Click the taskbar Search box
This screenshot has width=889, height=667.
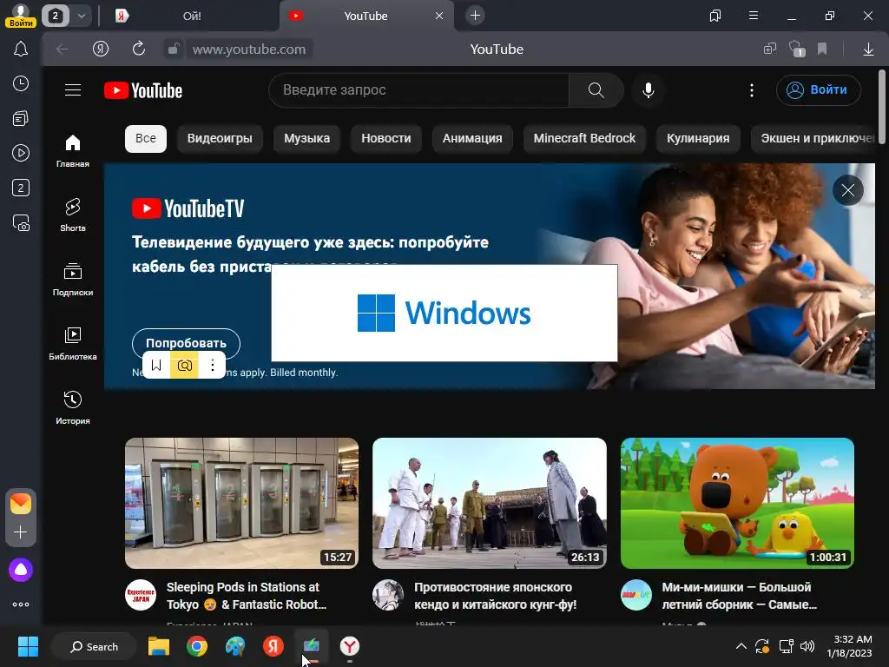click(x=94, y=646)
